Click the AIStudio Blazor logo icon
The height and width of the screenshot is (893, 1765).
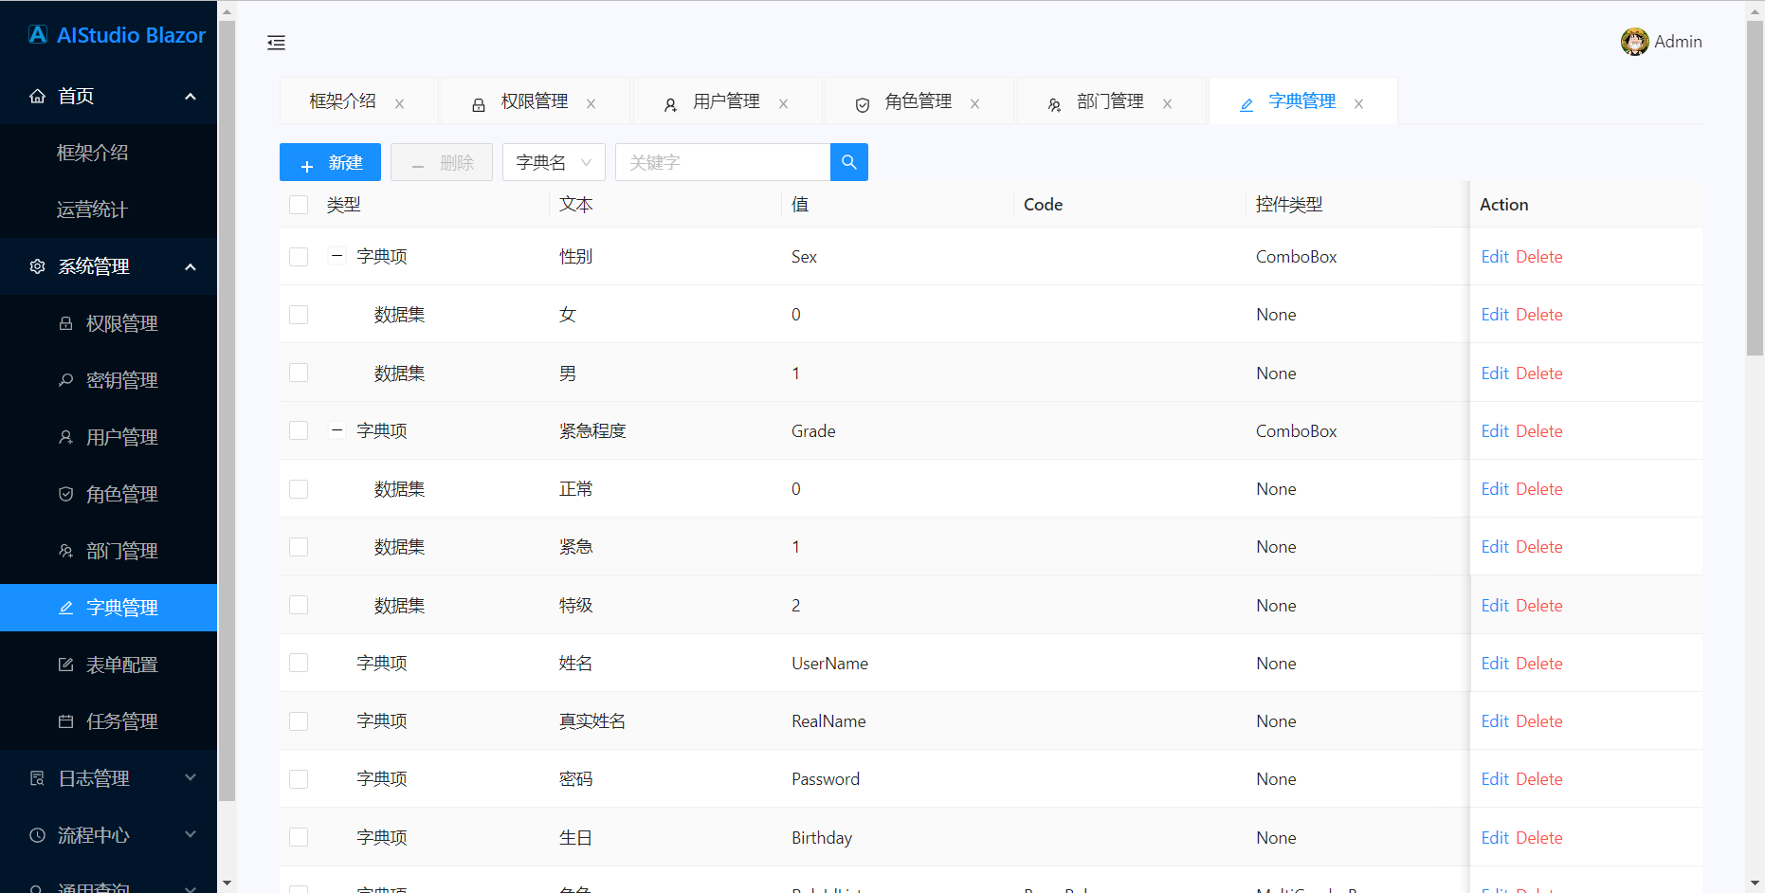click(38, 35)
